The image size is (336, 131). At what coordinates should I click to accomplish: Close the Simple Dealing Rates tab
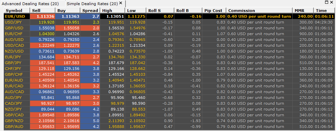point(121,3)
